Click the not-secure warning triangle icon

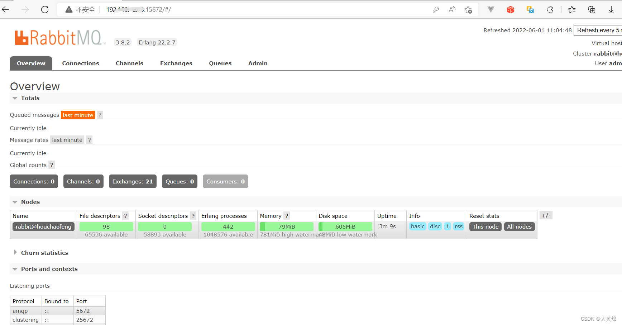[69, 10]
